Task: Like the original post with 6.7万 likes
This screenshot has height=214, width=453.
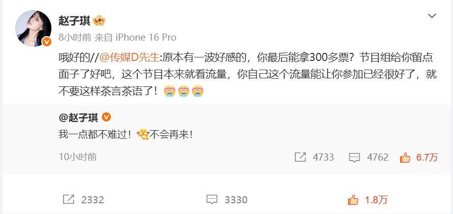Action: pyautogui.click(x=405, y=157)
